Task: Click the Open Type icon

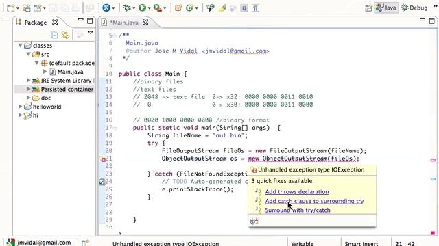Action: point(211,8)
